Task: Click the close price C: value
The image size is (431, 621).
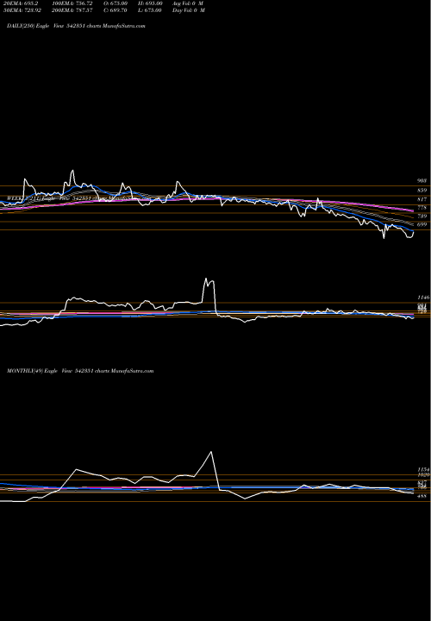Action: pos(116,10)
